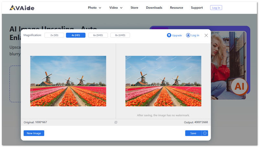The height and width of the screenshot is (147, 259).
Task: Click the 'Output: 4000*2668' text
Action: pyautogui.click(x=196, y=122)
